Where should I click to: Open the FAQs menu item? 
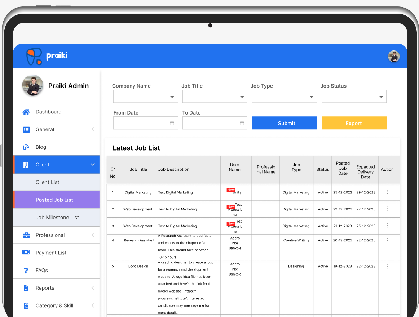pos(56,271)
